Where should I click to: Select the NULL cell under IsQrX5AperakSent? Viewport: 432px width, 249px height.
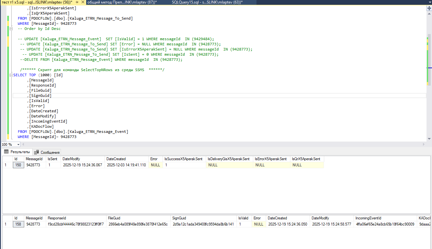click(x=307, y=165)
